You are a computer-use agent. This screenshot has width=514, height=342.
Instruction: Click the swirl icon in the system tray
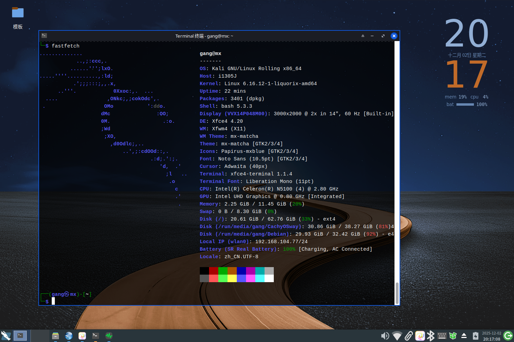tap(420, 336)
